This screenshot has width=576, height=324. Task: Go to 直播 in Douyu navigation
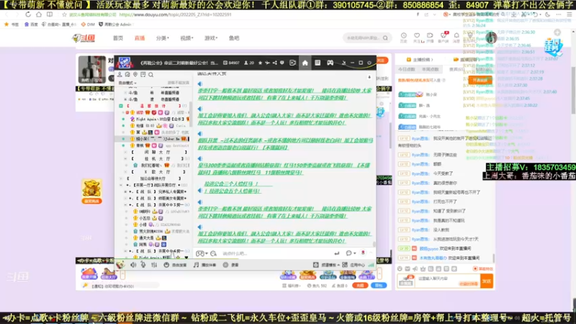click(140, 38)
